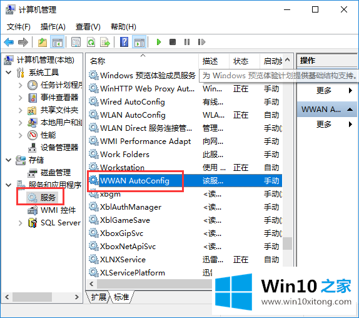359x318 pixels.
Task: Start the service with green play icon
Action: [158, 42]
